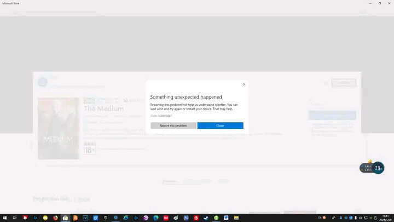Launch Firefox from the taskbar
Viewport: 394px width, 222px height.
coord(55,218)
